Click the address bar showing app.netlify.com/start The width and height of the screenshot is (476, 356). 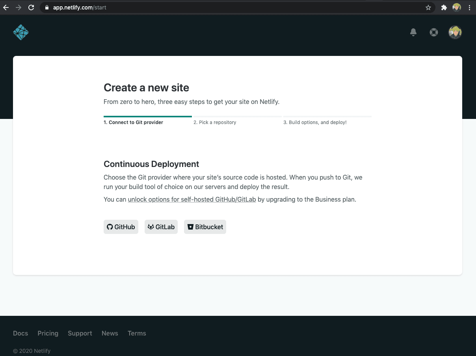236,7
